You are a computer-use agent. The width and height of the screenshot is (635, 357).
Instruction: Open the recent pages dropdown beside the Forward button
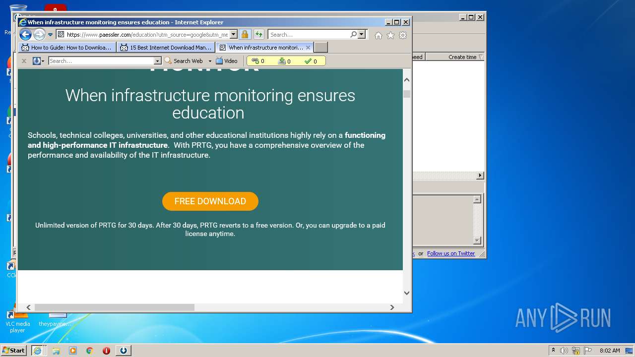coord(50,35)
